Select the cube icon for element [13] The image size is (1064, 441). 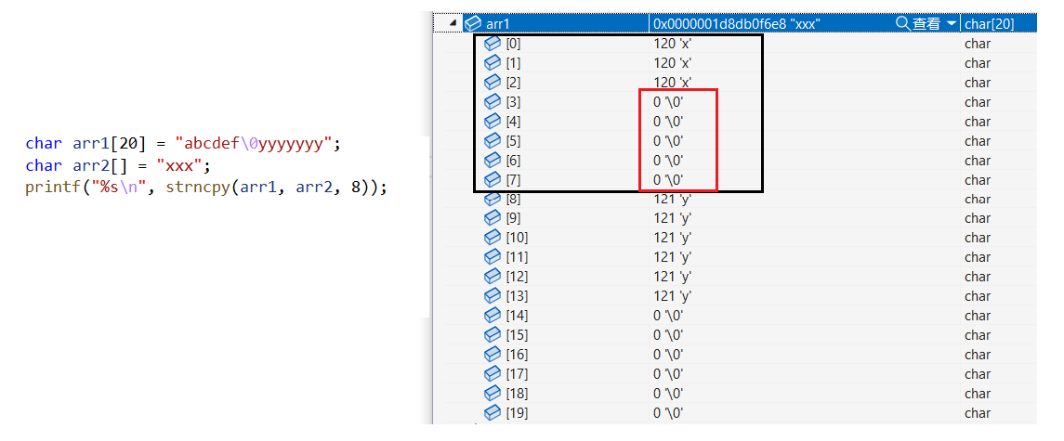493,296
